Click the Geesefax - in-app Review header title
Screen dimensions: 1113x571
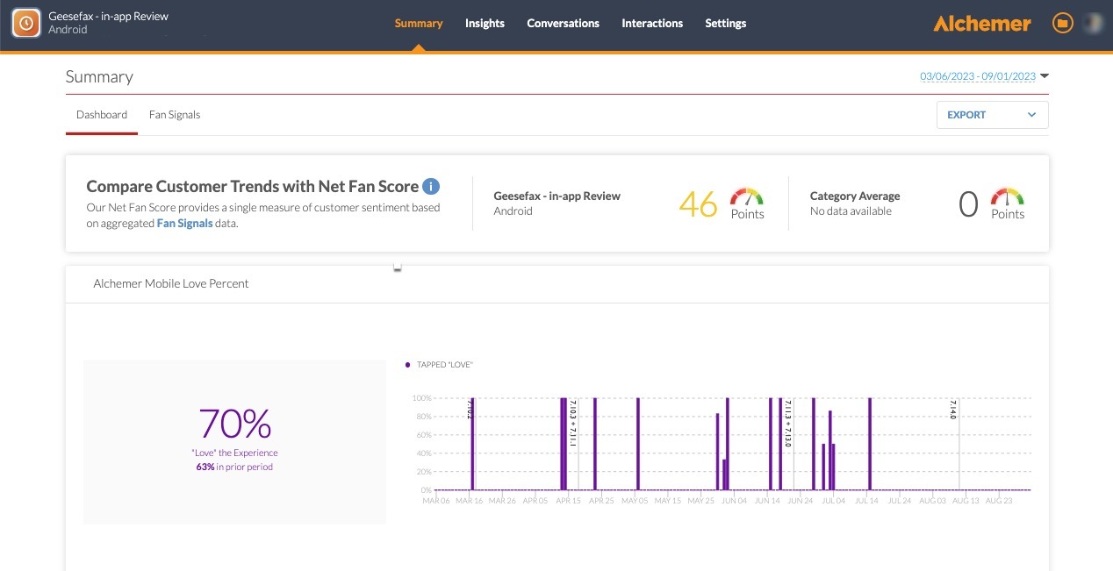point(109,17)
